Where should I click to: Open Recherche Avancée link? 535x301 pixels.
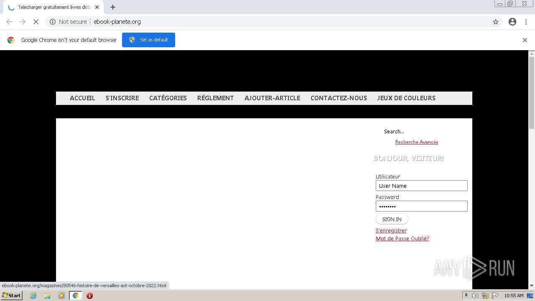click(417, 142)
